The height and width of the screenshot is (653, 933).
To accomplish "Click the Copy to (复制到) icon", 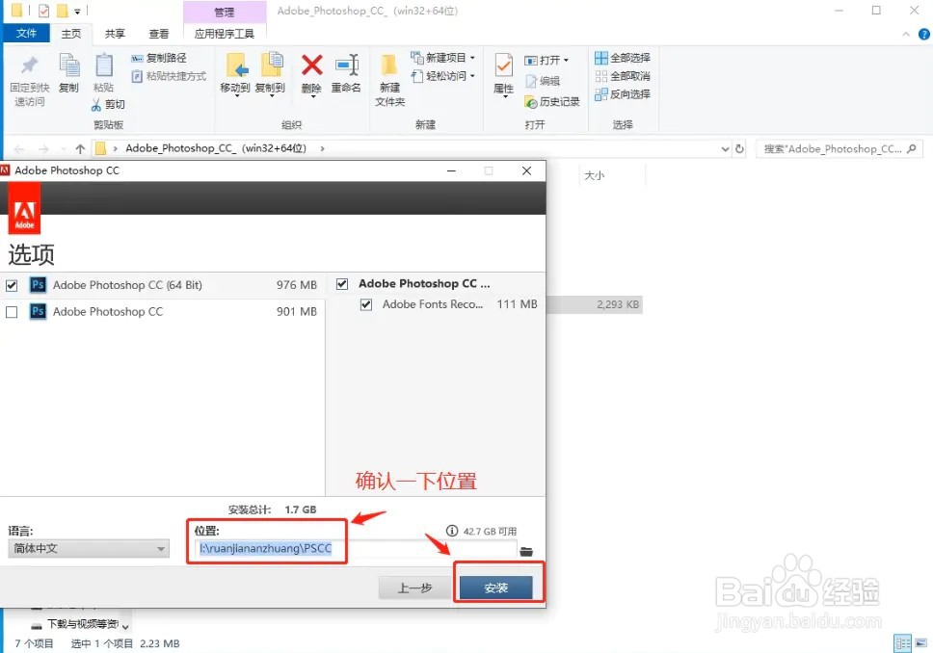I will pyautogui.click(x=272, y=65).
